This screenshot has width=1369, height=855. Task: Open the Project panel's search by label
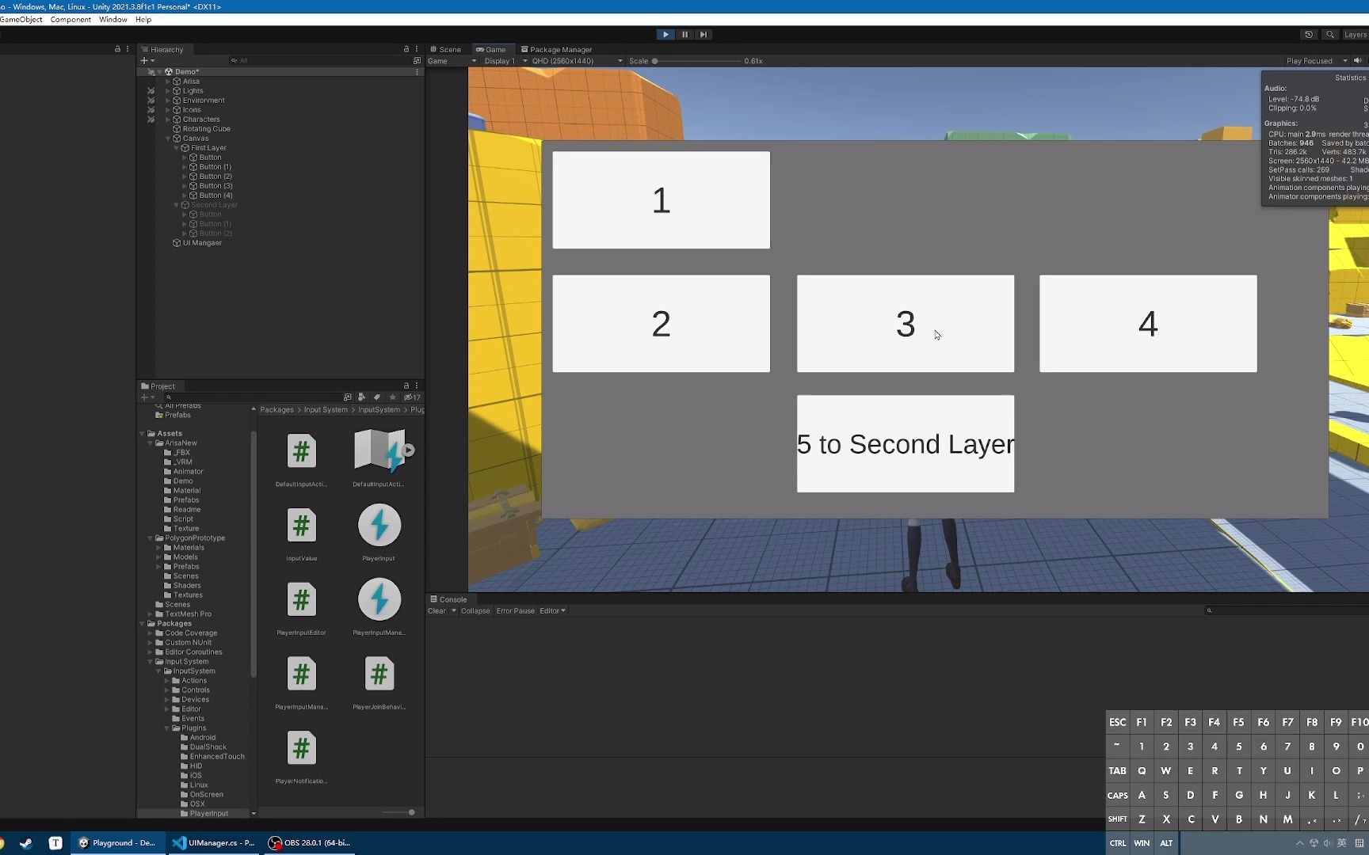[377, 397]
